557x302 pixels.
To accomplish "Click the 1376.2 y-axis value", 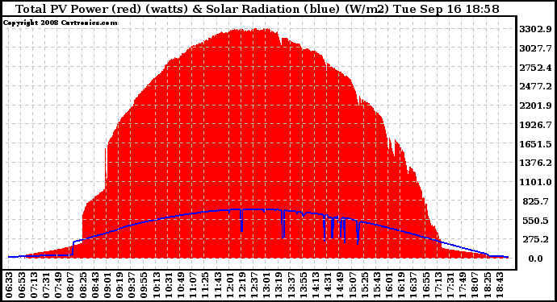I will point(535,163).
